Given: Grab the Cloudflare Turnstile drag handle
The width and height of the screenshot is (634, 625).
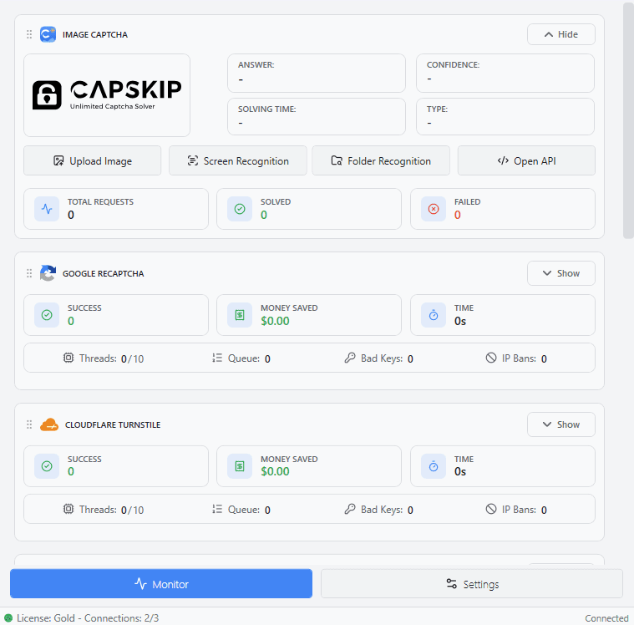Looking at the screenshot, I should [29, 424].
